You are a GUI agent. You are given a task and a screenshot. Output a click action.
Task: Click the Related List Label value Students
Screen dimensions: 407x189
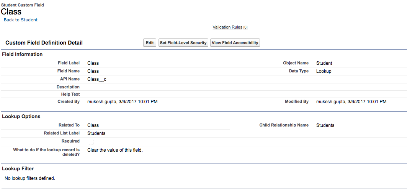coord(96,133)
